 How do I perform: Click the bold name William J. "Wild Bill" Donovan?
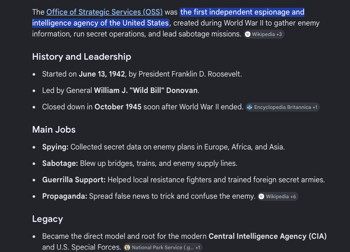(146, 90)
